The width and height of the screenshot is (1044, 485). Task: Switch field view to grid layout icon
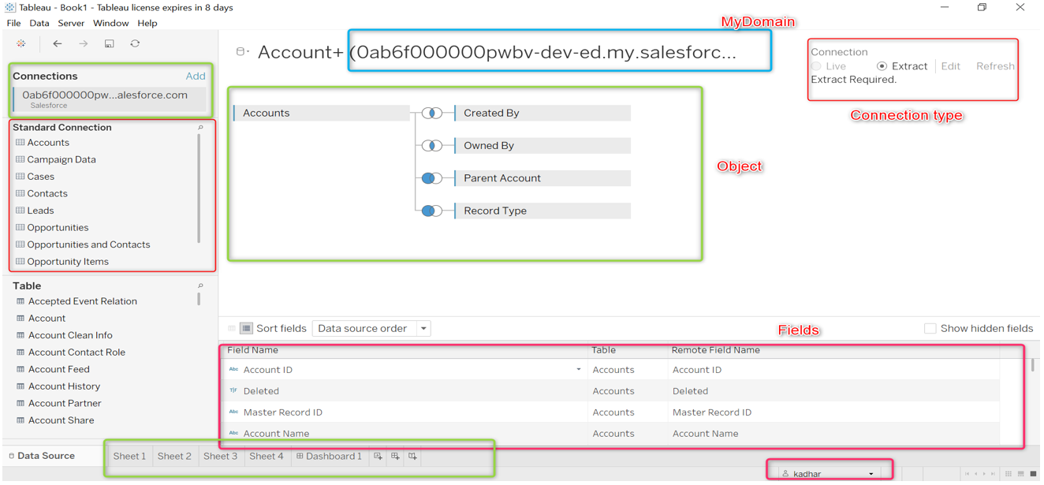231,328
